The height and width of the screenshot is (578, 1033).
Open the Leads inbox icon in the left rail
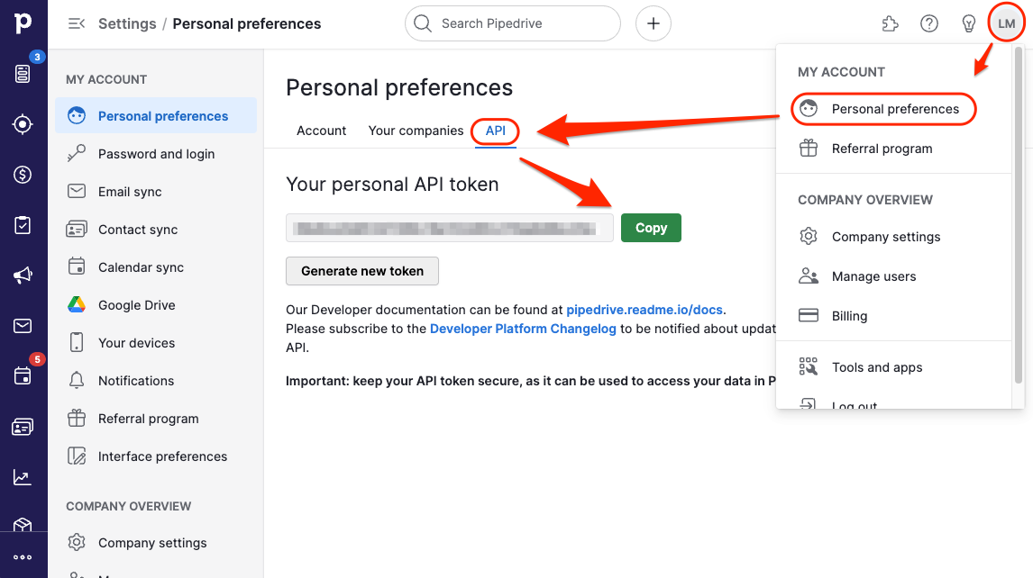[23, 74]
